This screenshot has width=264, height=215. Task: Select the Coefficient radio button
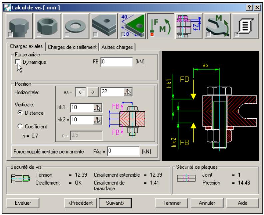20,126
